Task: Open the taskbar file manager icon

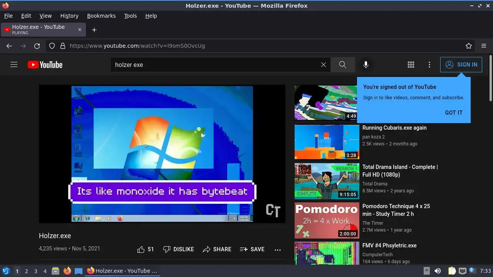Action: click(55, 271)
